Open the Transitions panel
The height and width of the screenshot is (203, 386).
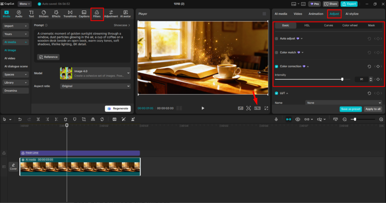point(70,14)
